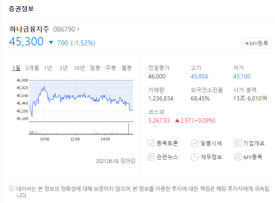Select the 1일 chart tab
Viewport: 275px width, 203px height.
[x=16, y=68]
